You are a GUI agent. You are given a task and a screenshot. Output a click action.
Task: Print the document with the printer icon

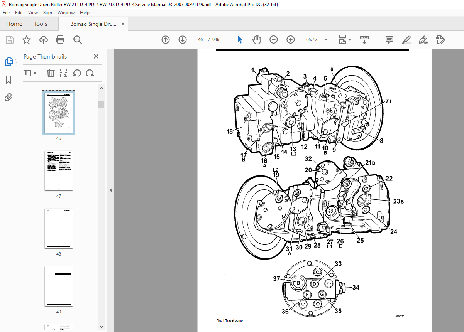(60, 40)
